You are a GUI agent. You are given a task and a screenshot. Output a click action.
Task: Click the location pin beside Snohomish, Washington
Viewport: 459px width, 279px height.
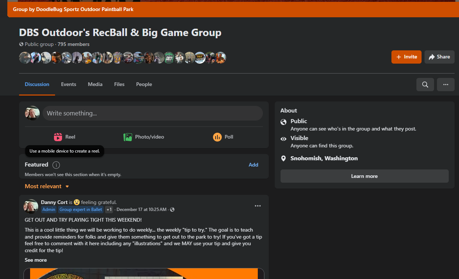pos(283,158)
